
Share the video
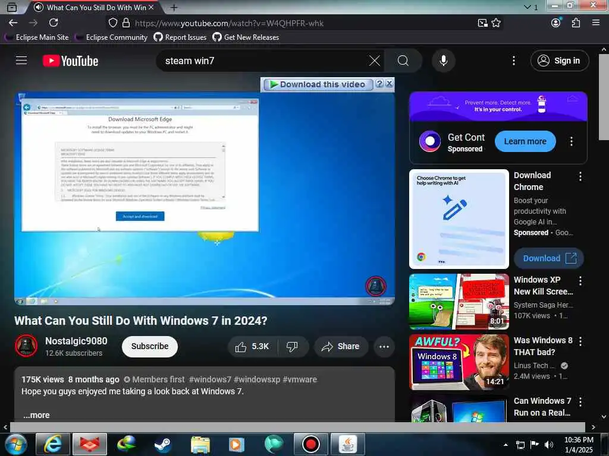(341, 346)
